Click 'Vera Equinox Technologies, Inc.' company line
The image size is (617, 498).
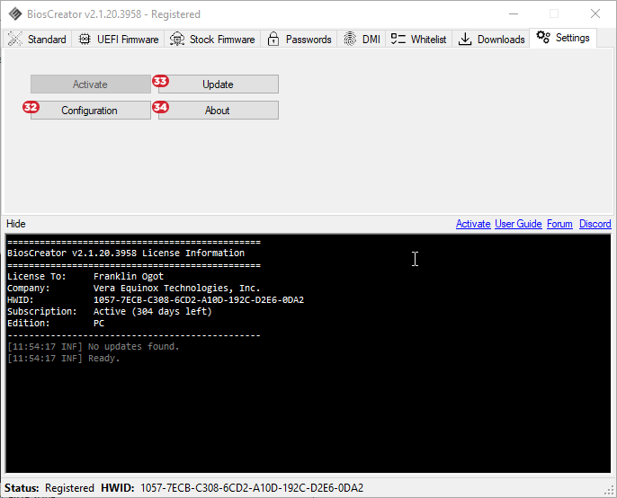click(176, 288)
